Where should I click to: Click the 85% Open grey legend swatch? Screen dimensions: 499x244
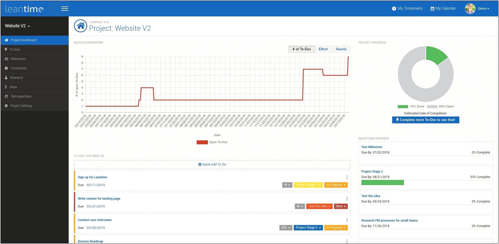432,107
